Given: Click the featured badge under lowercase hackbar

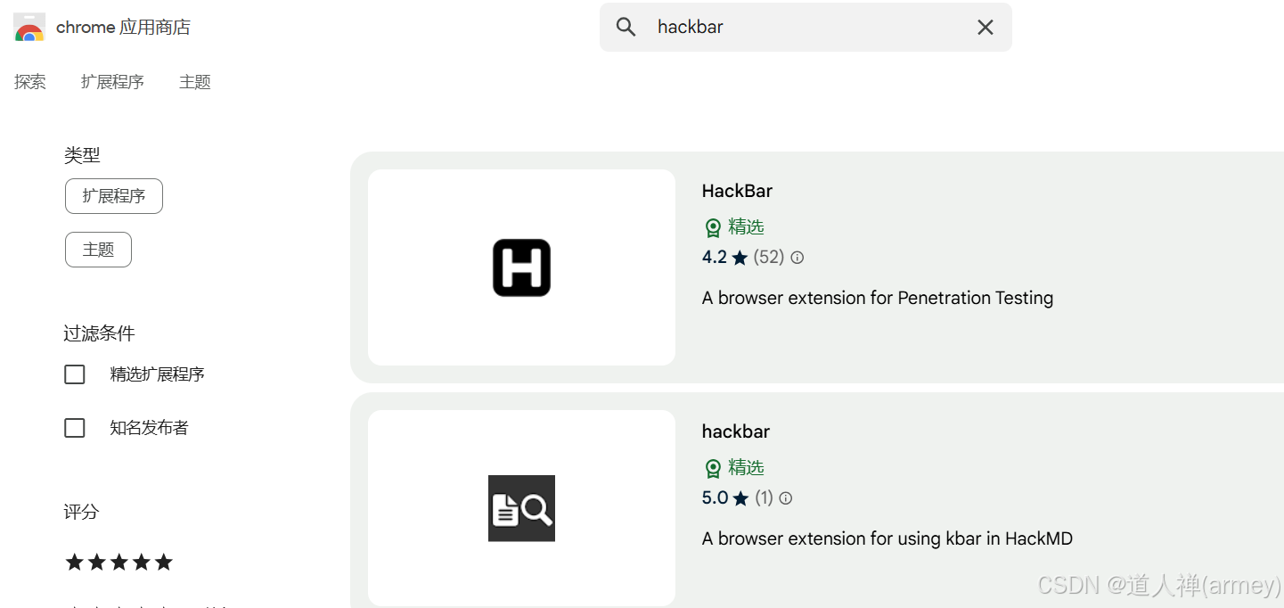Looking at the screenshot, I should [x=713, y=468].
